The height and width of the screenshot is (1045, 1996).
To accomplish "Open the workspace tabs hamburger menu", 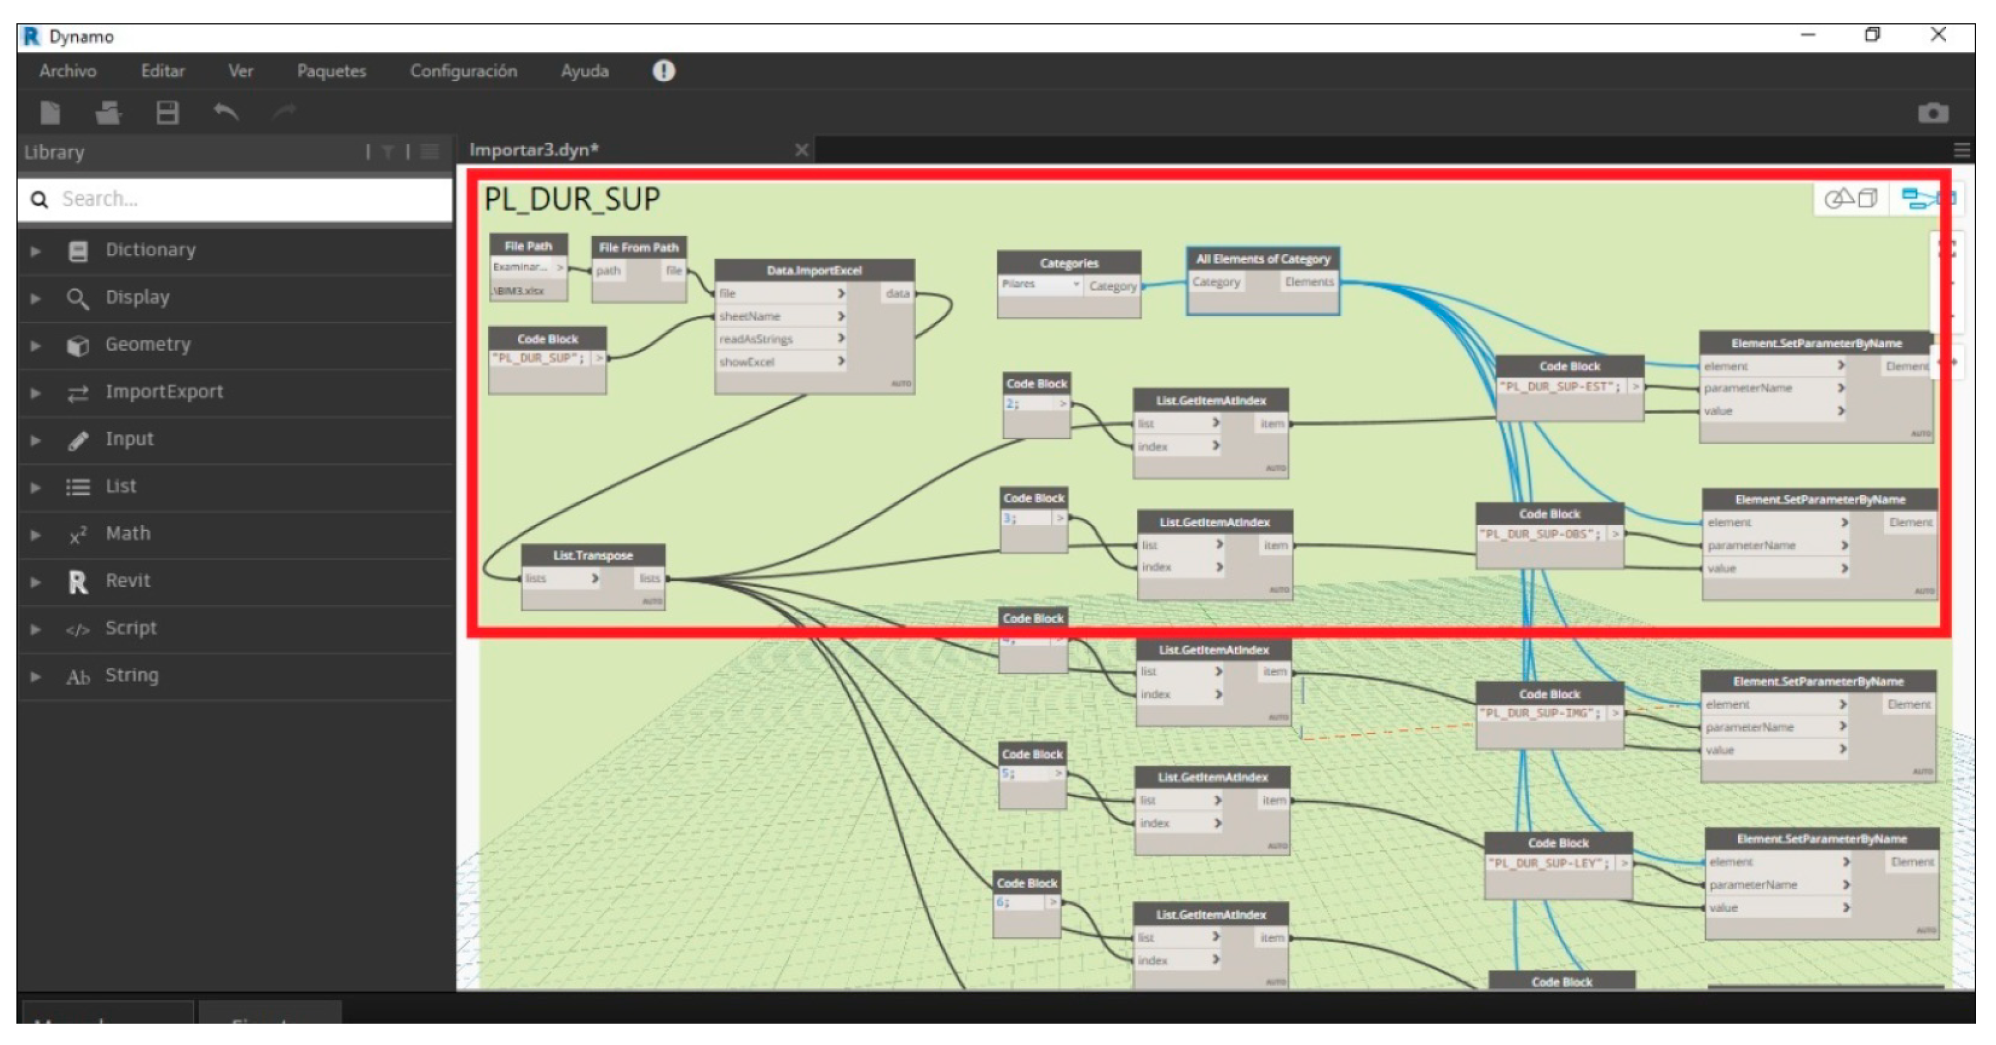I will click(x=1961, y=150).
